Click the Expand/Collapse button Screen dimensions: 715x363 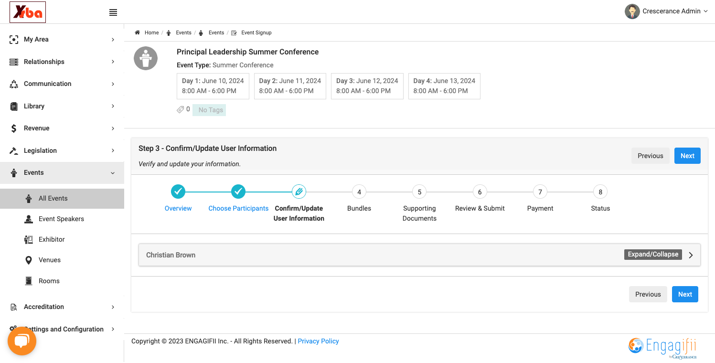653,255
